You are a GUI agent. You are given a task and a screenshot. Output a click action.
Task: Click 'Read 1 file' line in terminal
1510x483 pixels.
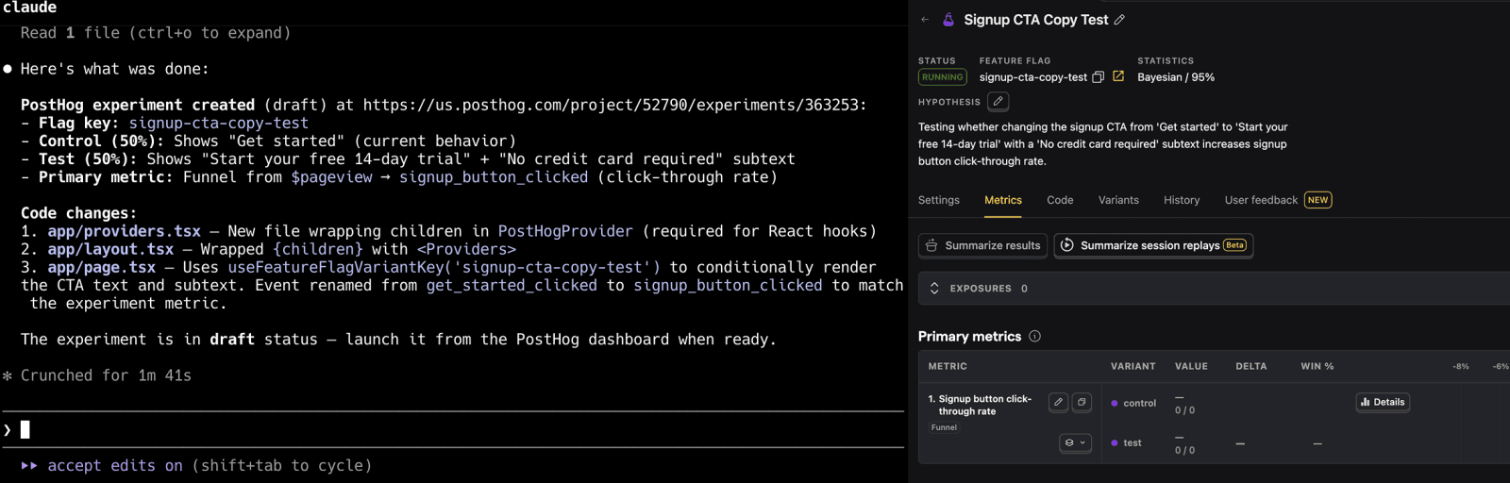[156, 33]
